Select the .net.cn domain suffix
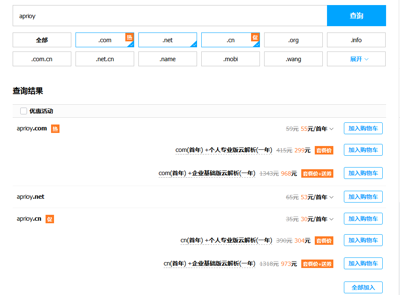The width and height of the screenshot is (400, 295). [x=105, y=59]
